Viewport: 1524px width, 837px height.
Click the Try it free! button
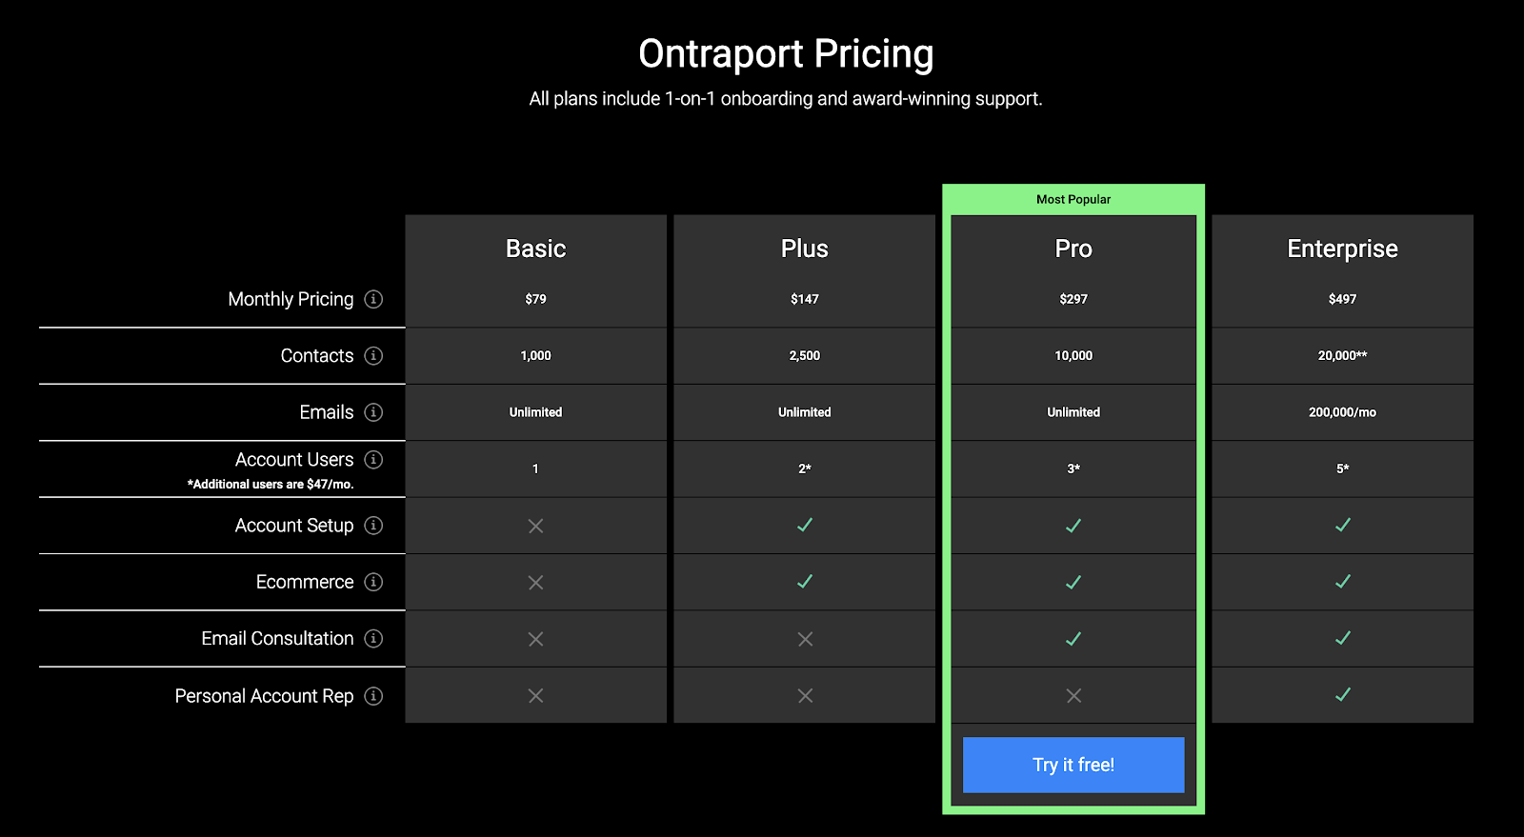coord(1073,765)
